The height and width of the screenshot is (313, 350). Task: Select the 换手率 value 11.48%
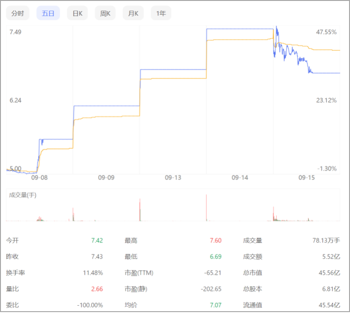[x=93, y=273]
